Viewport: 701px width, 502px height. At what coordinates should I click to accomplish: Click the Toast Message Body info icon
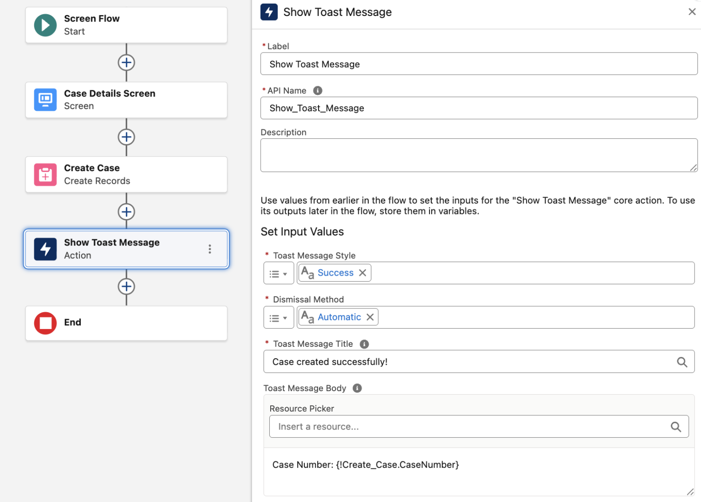[x=357, y=388]
